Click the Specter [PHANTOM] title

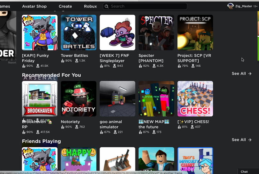coord(151,58)
